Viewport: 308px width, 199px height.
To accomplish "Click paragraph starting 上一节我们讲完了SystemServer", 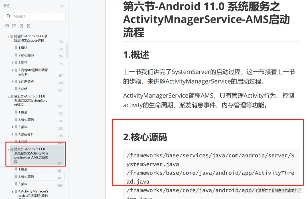I will pyautogui.click(x=209, y=77).
